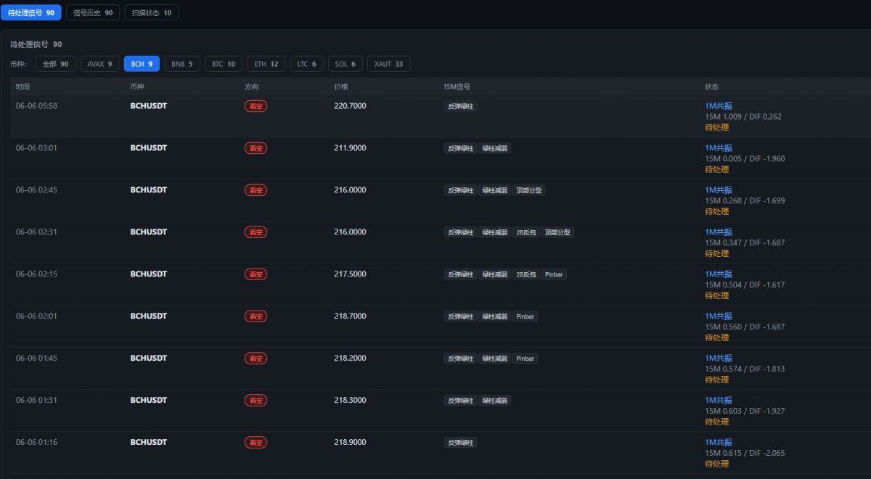Click the 待处理 status in 02:31 row

[716, 254]
